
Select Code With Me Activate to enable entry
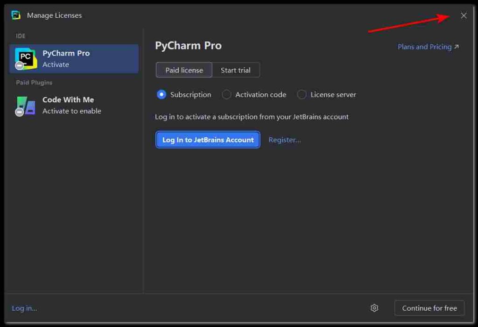[x=74, y=105]
